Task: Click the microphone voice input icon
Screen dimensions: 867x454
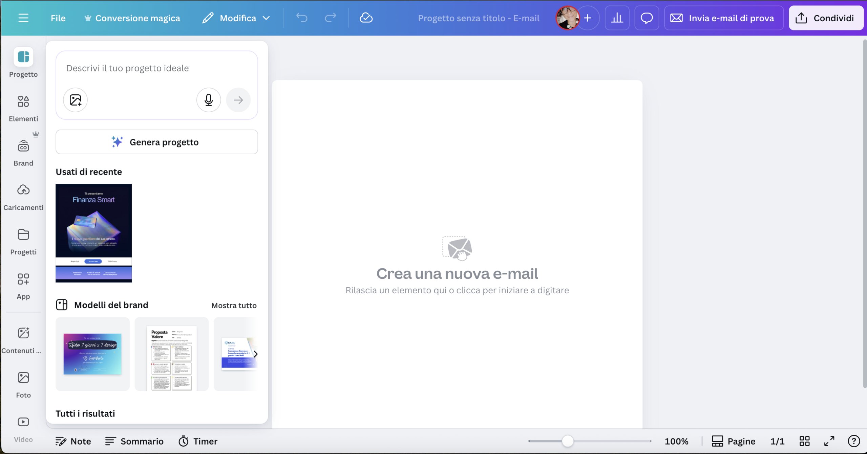Action: 209,100
